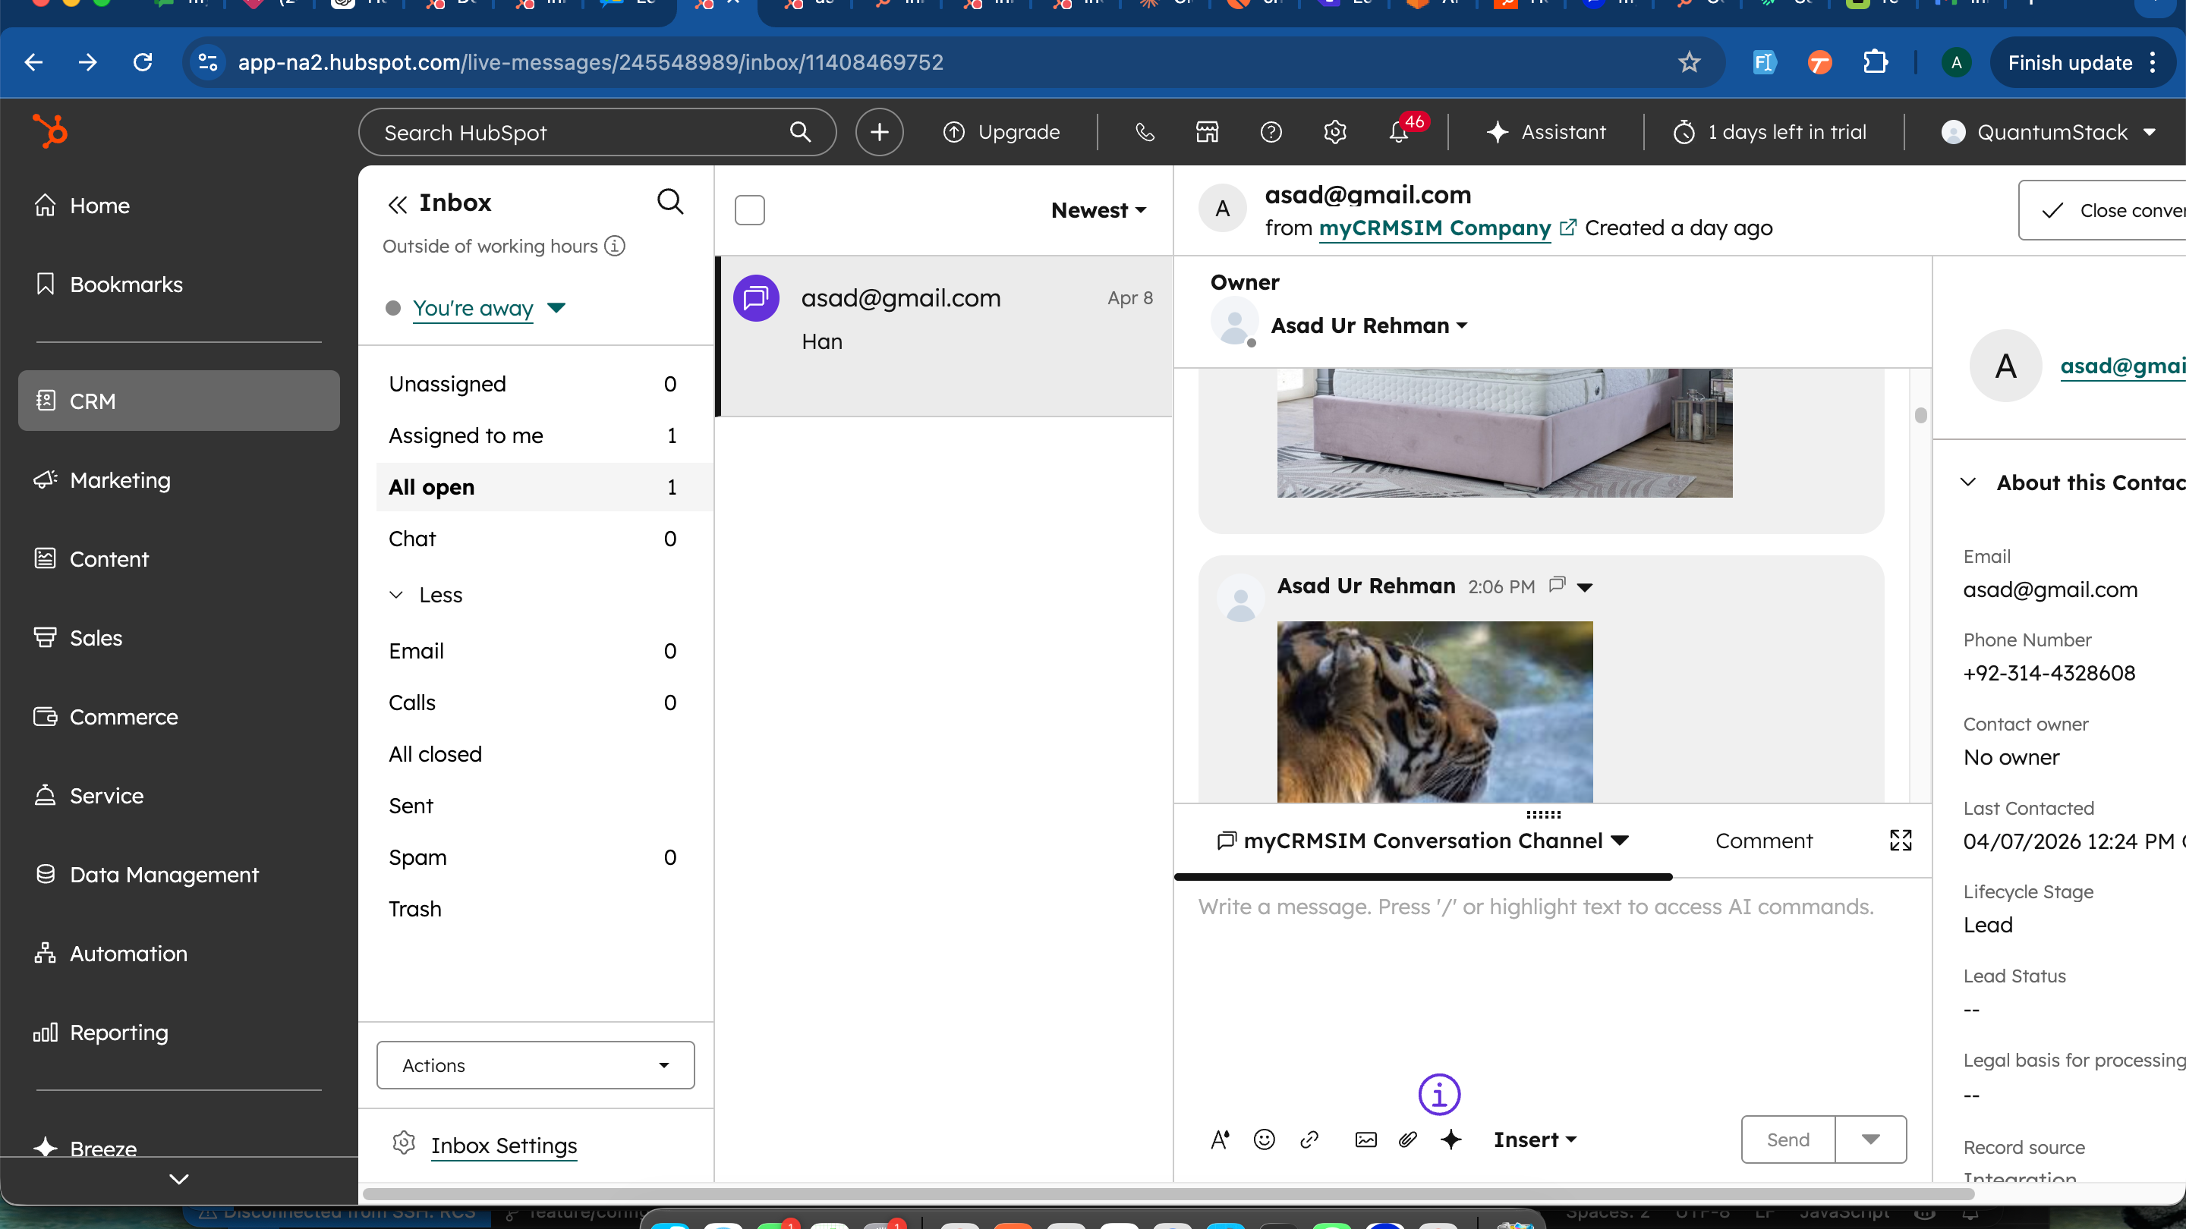2186x1229 pixels.
Task: Open notifications bell with 46 badge
Action: pos(1398,131)
